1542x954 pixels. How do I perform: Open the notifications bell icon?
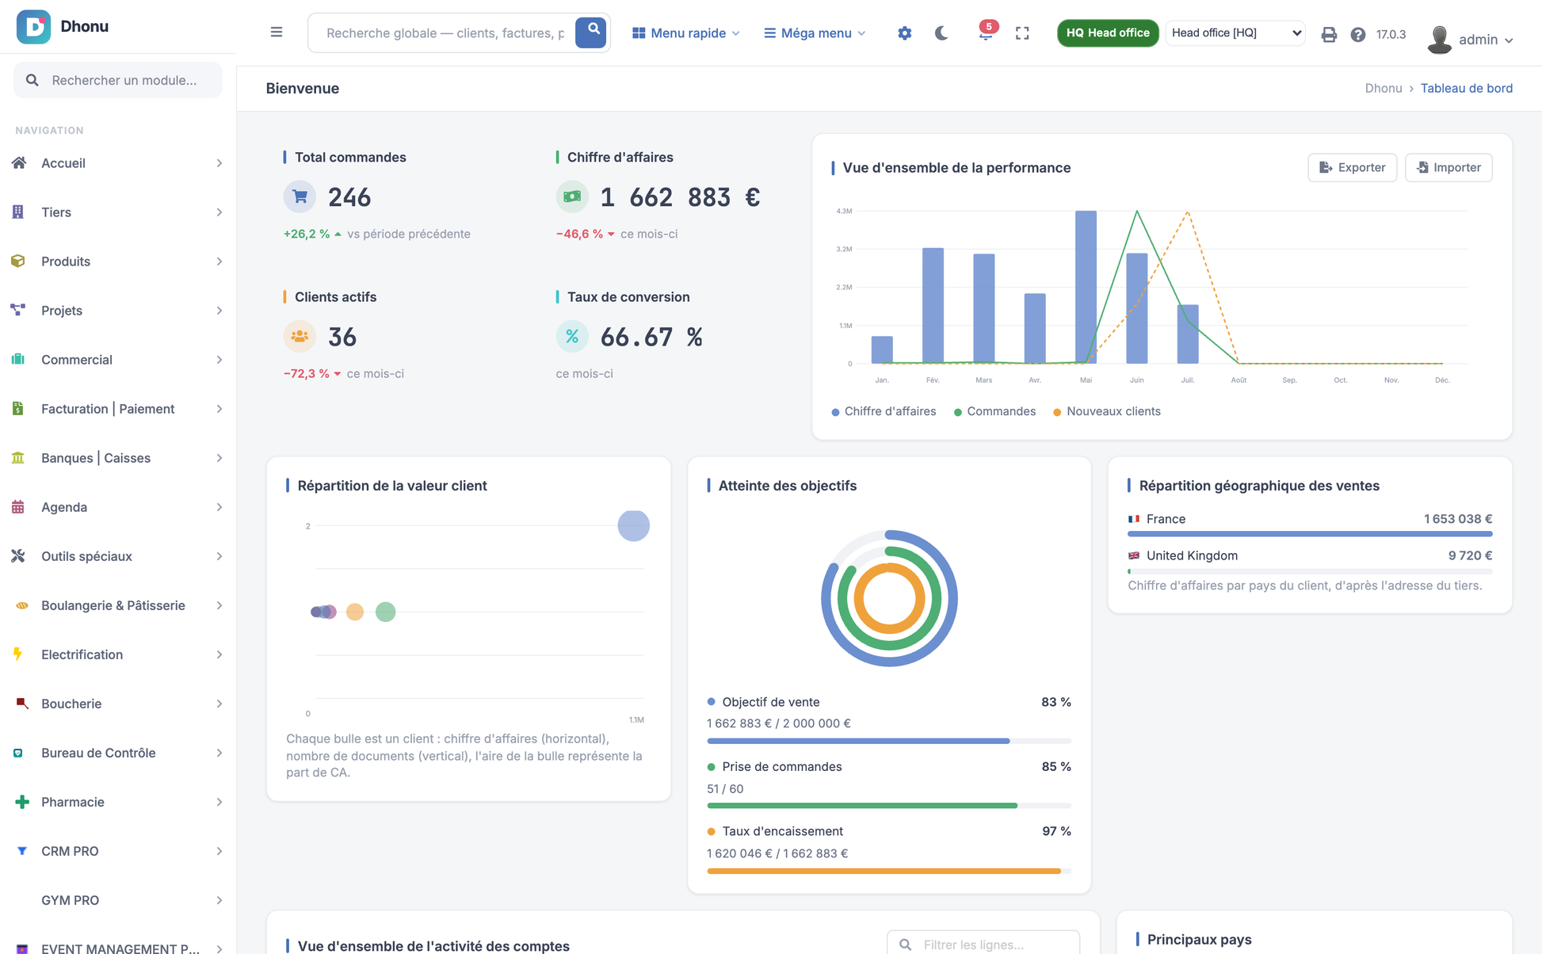pyautogui.click(x=985, y=33)
